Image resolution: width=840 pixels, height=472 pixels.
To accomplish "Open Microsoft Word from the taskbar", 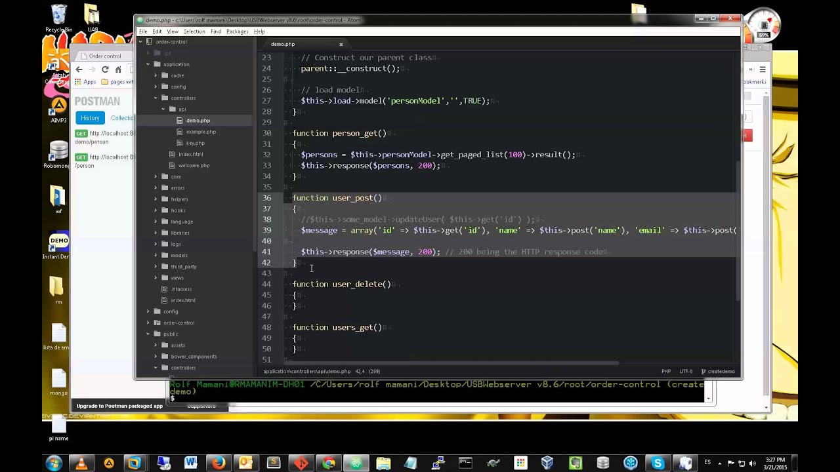I will pyautogui.click(x=191, y=463).
